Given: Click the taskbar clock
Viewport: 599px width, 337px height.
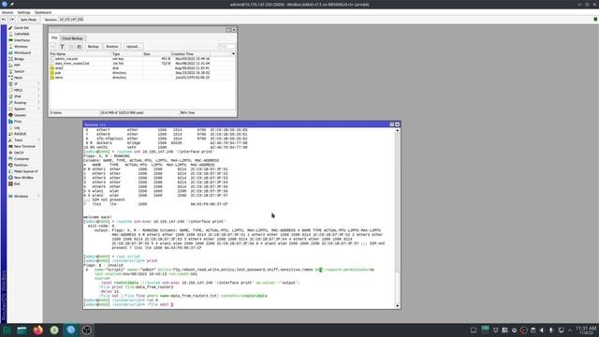Looking at the screenshot, I should [x=586, y=330].
